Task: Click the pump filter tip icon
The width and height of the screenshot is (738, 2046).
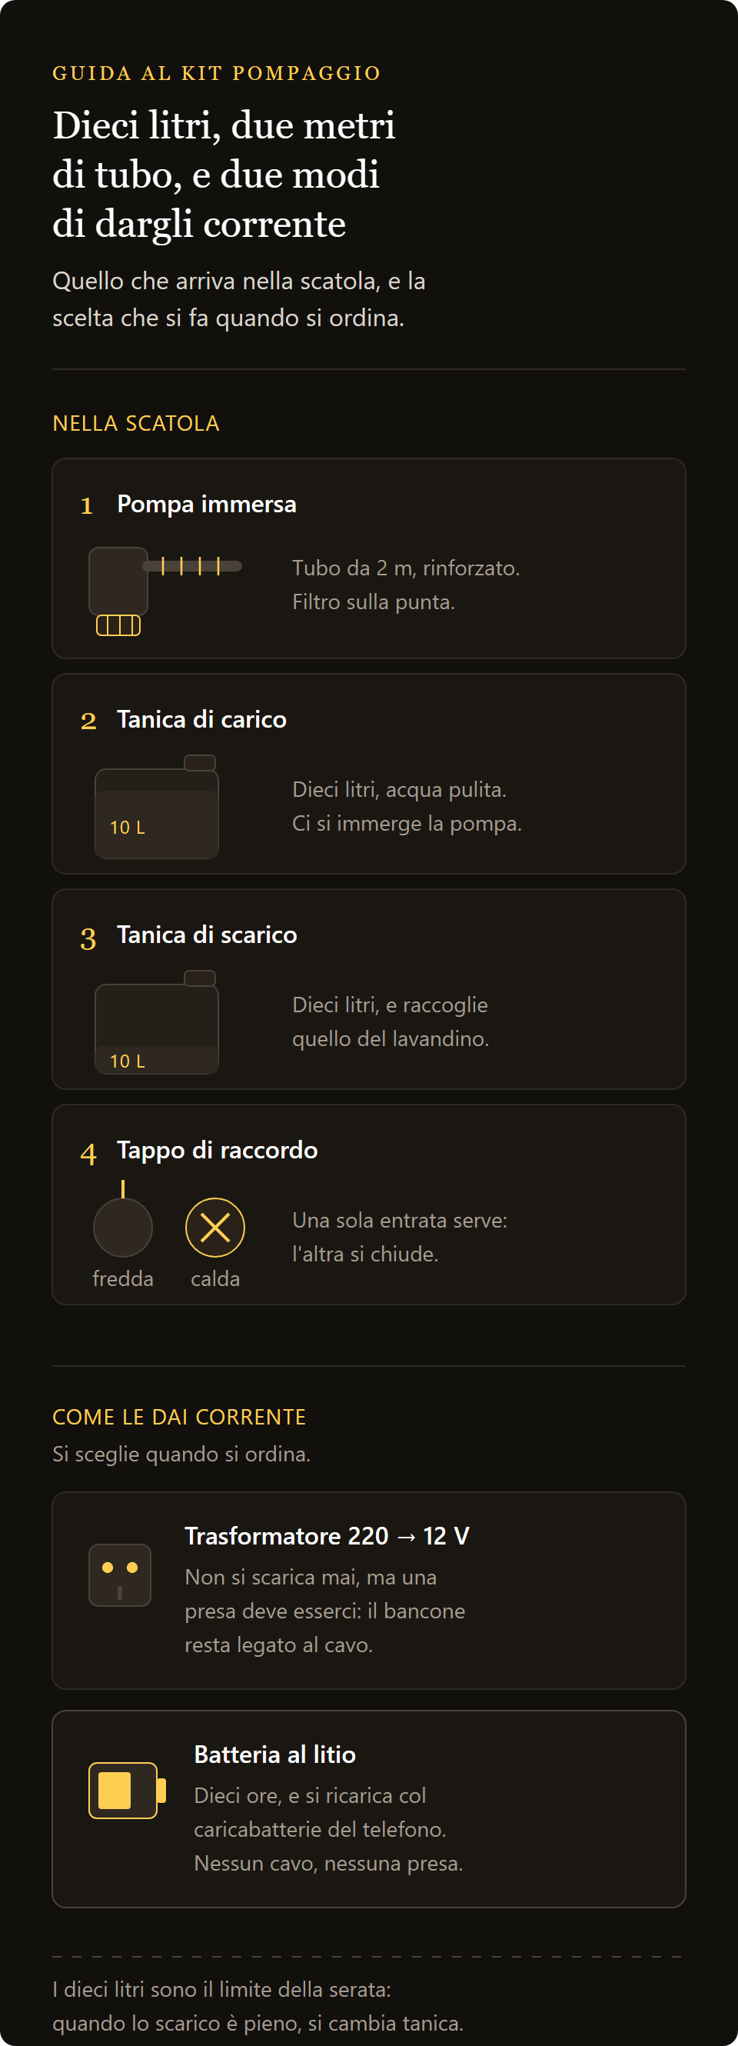Action: click(118, 626)
